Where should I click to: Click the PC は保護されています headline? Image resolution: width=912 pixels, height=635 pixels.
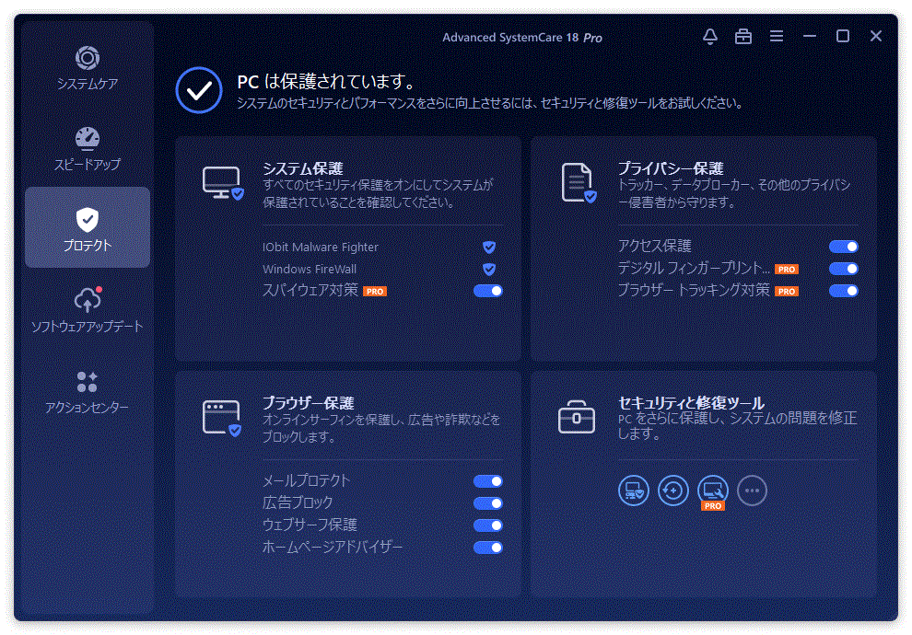(x=327, y=81)
